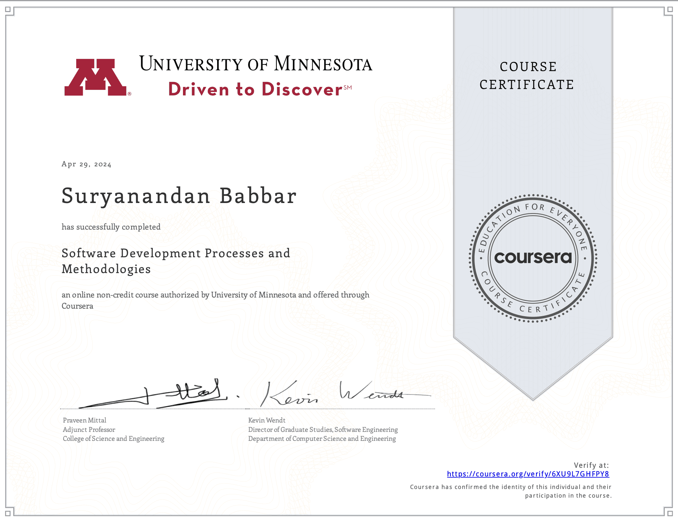Click the word 'Methodologies' in course title
The height and width of the screenshot is (521, 678).
[x=106, y=269]
